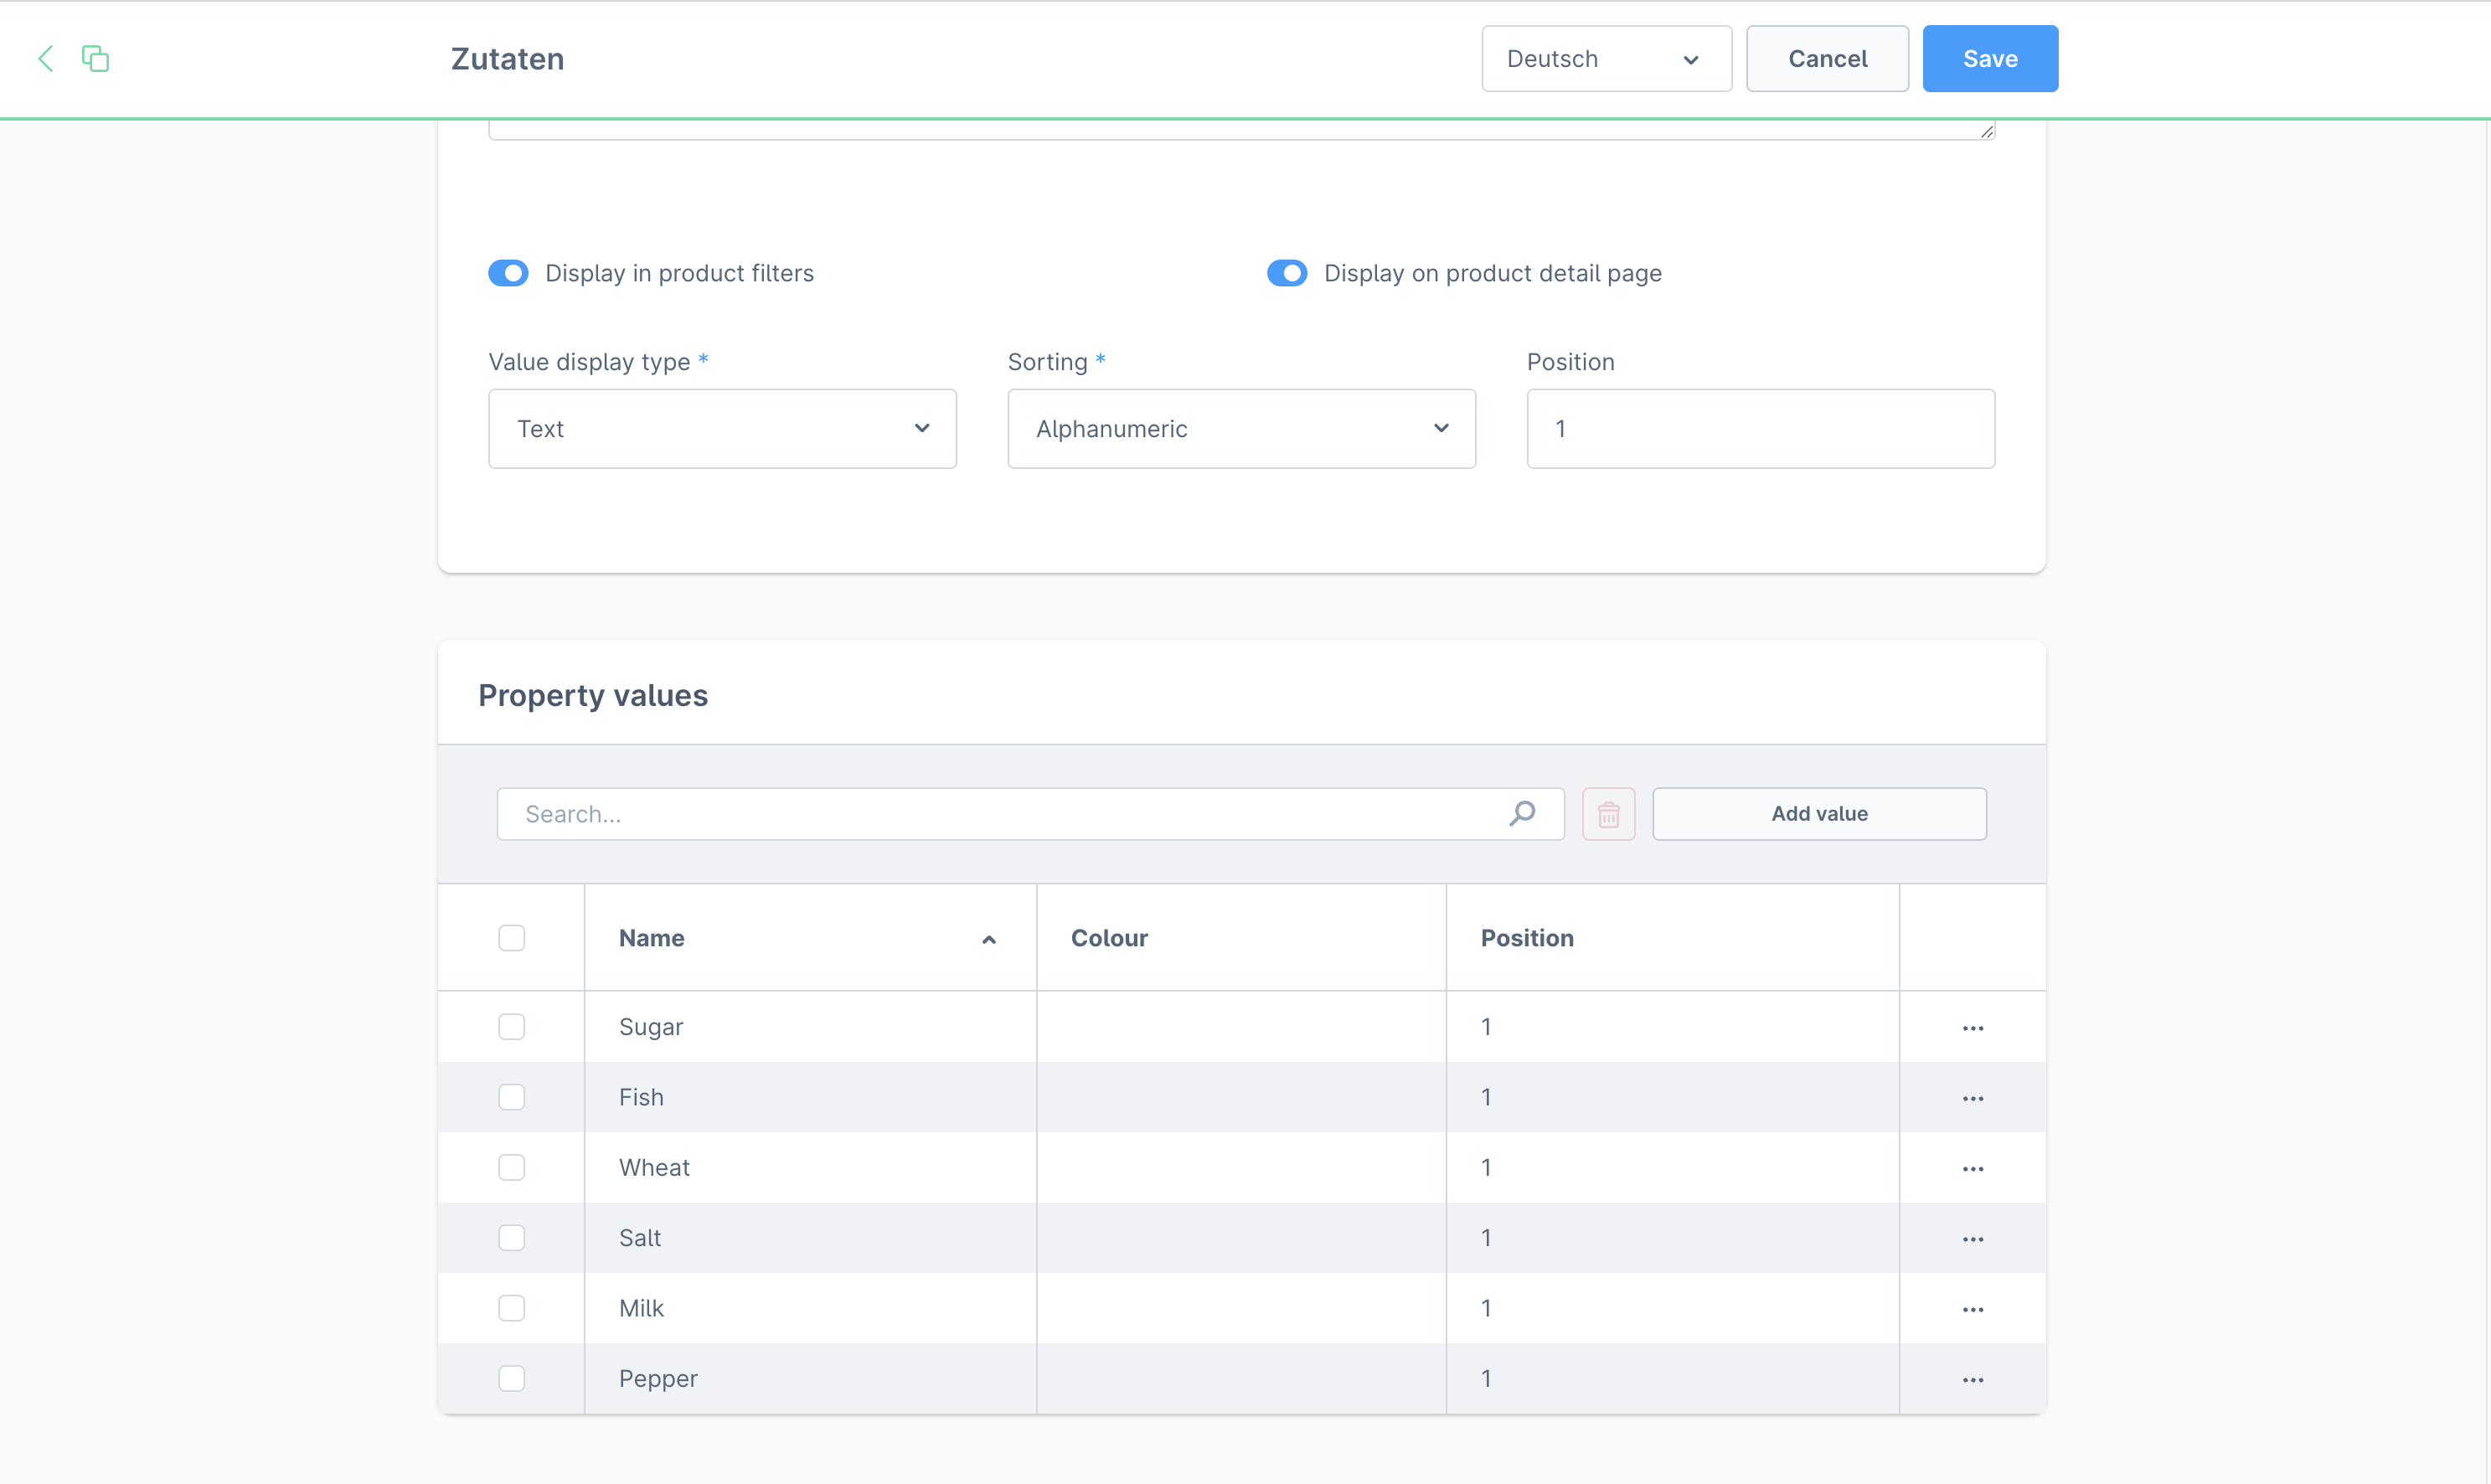The height and width of the screenshot is (1484, 2491).
Task: Click the search magnifier icon
Action: [1522, 814]
